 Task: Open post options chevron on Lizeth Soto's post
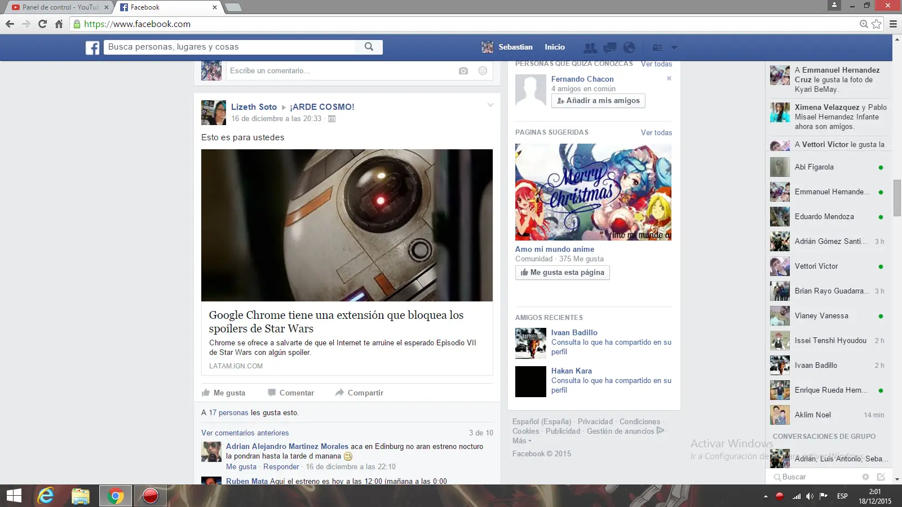pyautogui.click(x=490, y=105)
